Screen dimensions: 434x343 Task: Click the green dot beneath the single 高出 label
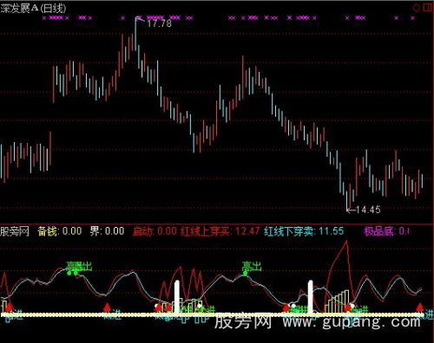pyautogui.click(x=246, y=273)
